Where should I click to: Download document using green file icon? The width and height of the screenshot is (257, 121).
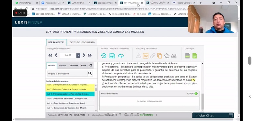195,56
